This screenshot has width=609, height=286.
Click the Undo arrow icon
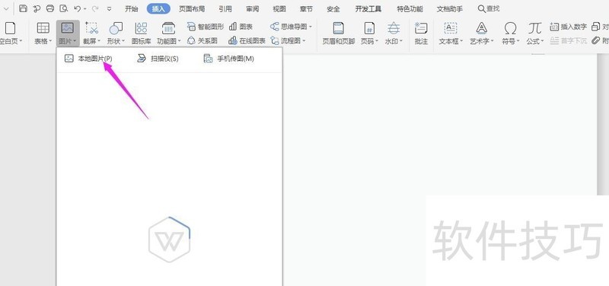point(78,8)
